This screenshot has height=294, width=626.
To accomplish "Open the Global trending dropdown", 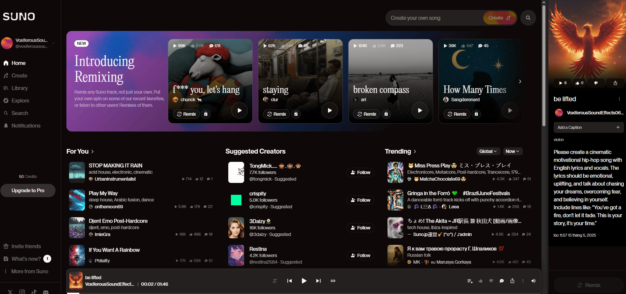I will tap(488, 151).
